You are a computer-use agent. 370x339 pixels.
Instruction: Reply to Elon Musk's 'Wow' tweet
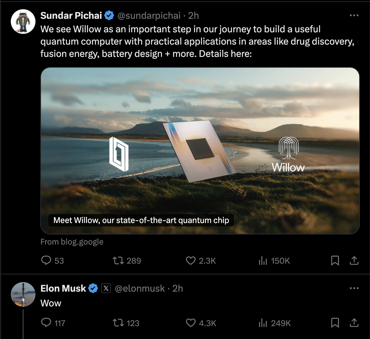[47, 323]
